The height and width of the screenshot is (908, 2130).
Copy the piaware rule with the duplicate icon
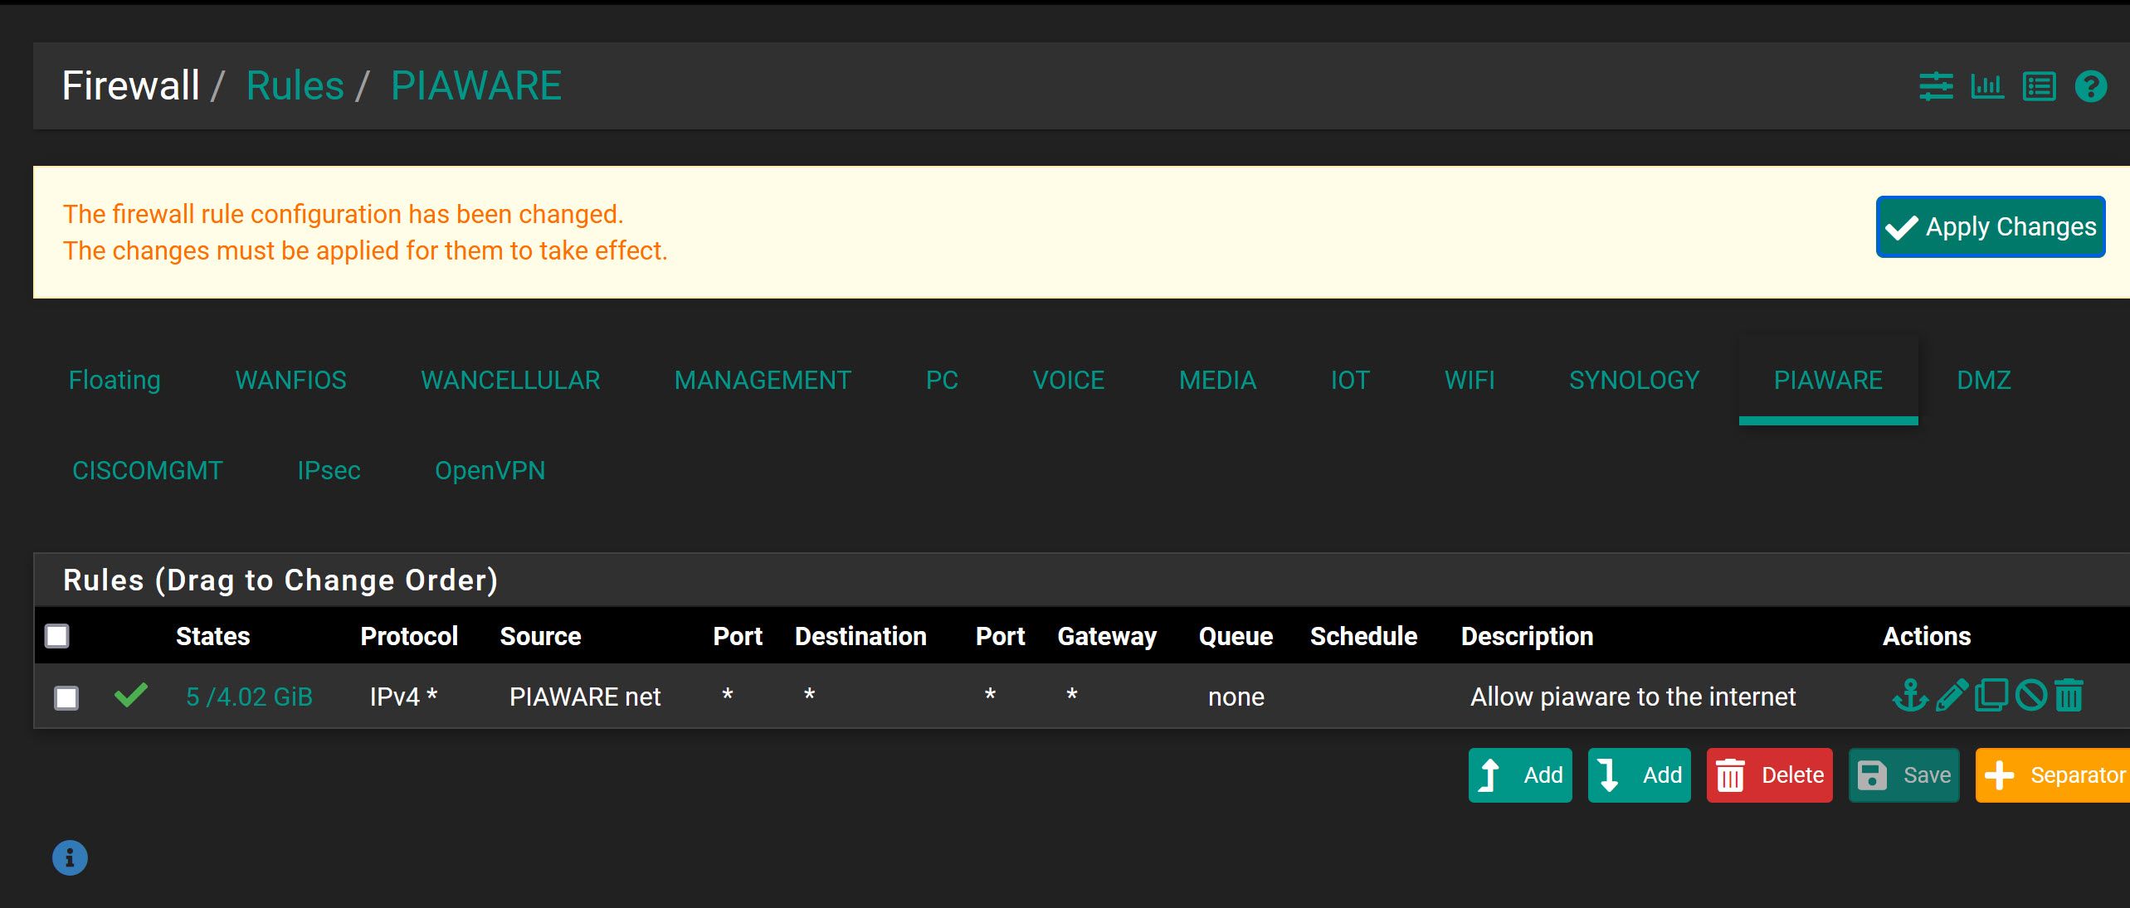coord(1991,696)
